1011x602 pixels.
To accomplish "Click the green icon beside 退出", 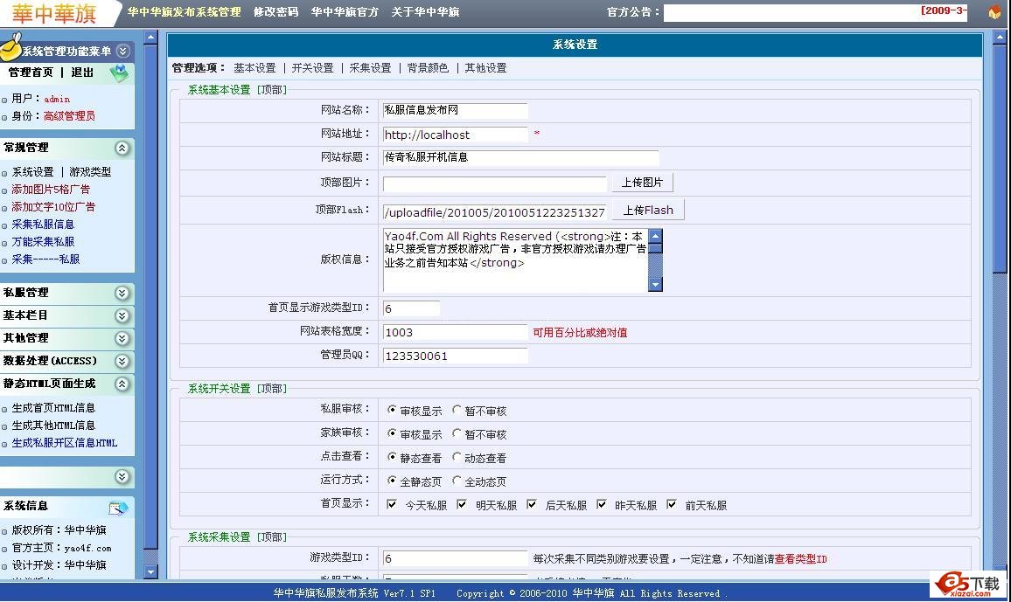I will coord(119,74).
